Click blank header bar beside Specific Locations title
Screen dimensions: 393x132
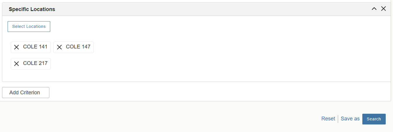click(x=204, y=9)
